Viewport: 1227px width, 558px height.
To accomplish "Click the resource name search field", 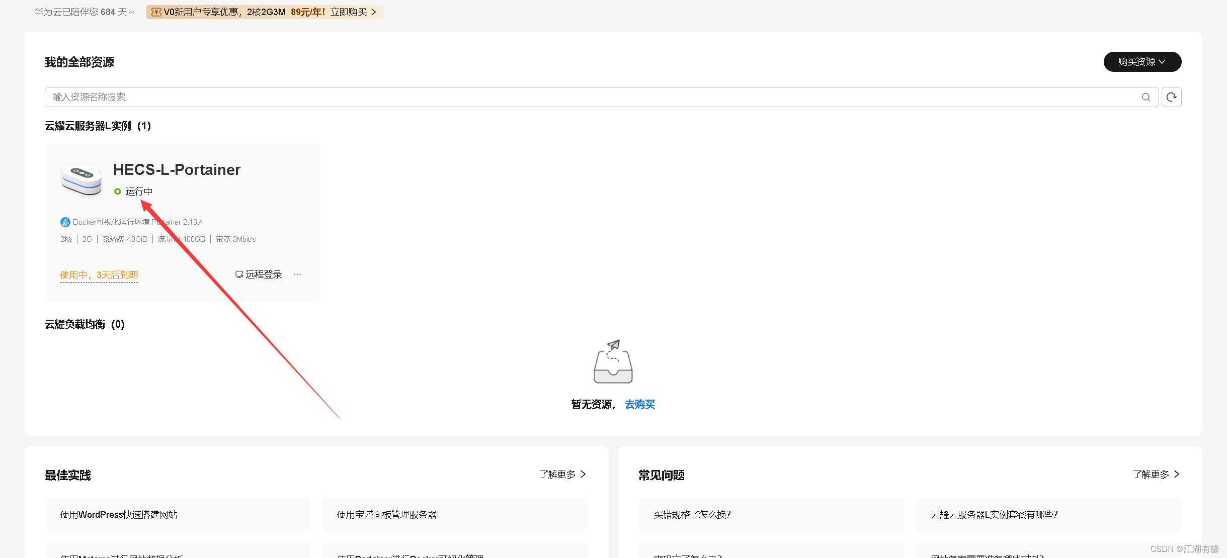I will 602,97.
